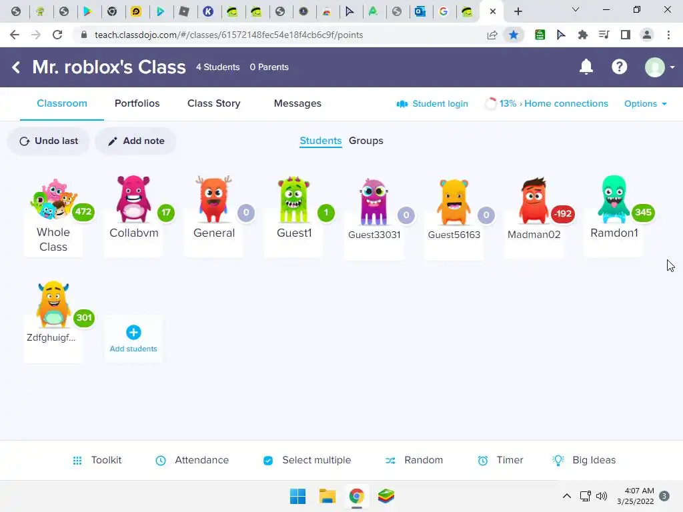Click the 4 Students label
This screenshot has width=683, height=512.
(x=218, y=67)
